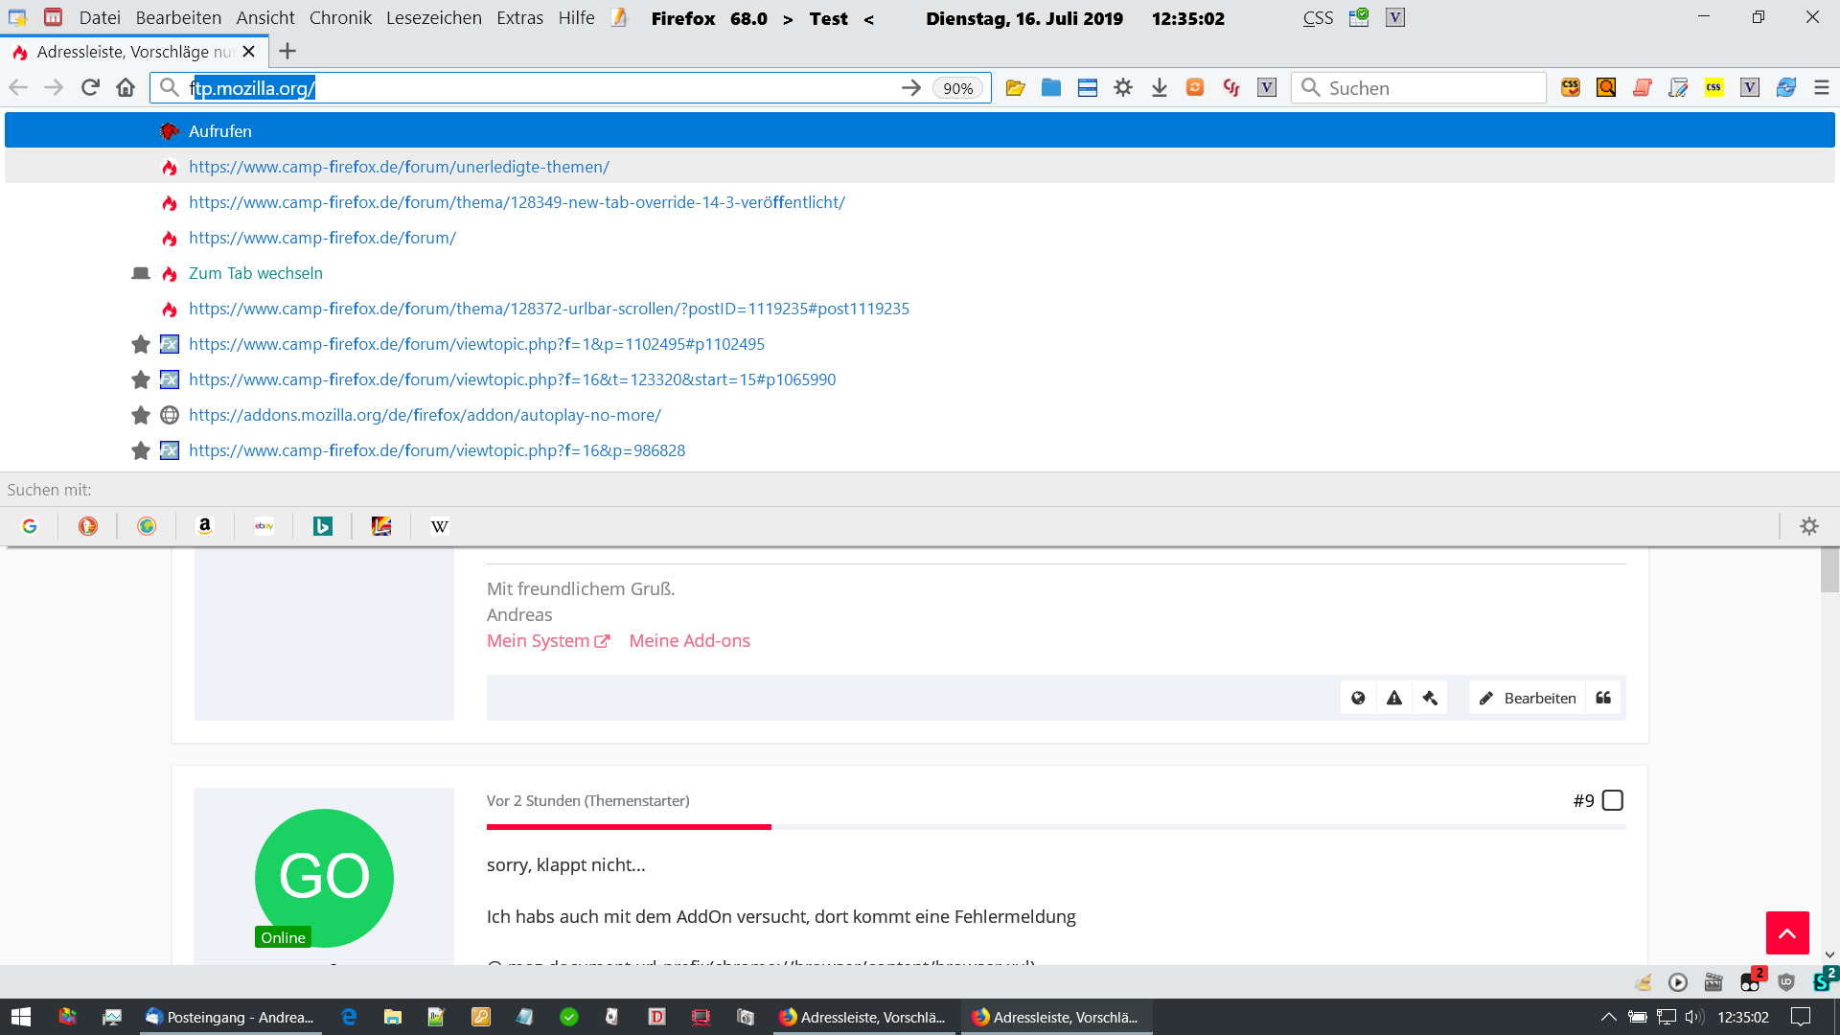This screenshot has width=1840, height=1035.
Task: Open the Downloads toolbar icon
Action: [1159, 88]
